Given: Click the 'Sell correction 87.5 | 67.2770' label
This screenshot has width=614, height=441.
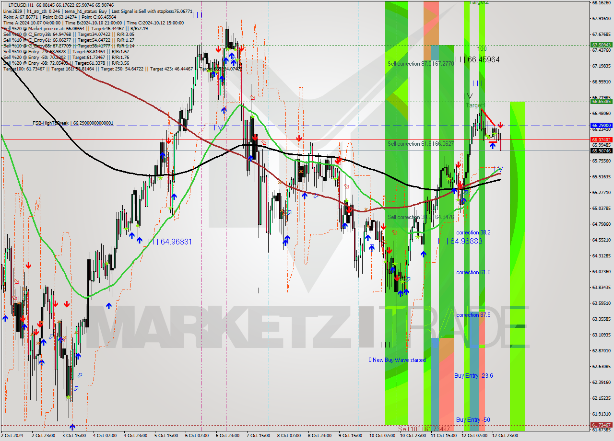Looking at the screenshot, I should [421, 63].
